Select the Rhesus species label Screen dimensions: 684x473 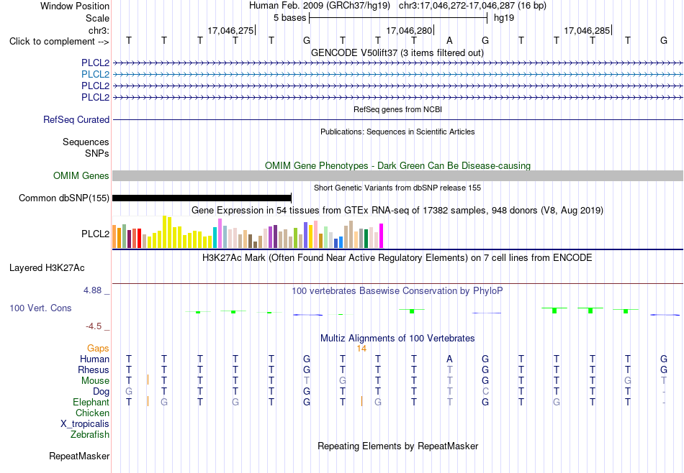coord(94,369)
